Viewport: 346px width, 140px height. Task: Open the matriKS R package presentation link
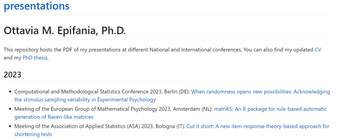[x=270, y=109]
